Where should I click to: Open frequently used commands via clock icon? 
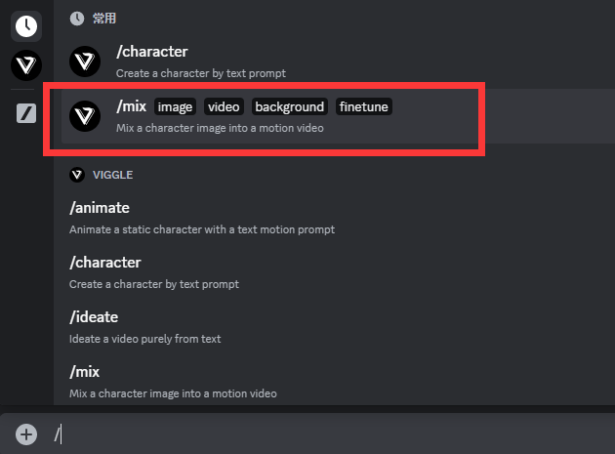point(26,26)
